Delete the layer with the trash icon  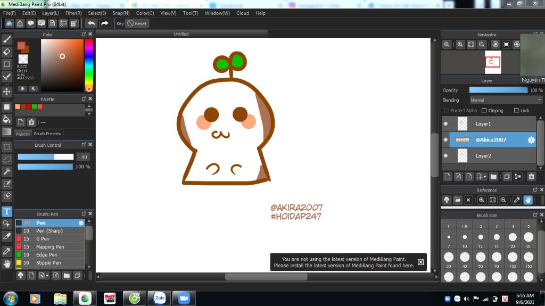coord(532,177)
